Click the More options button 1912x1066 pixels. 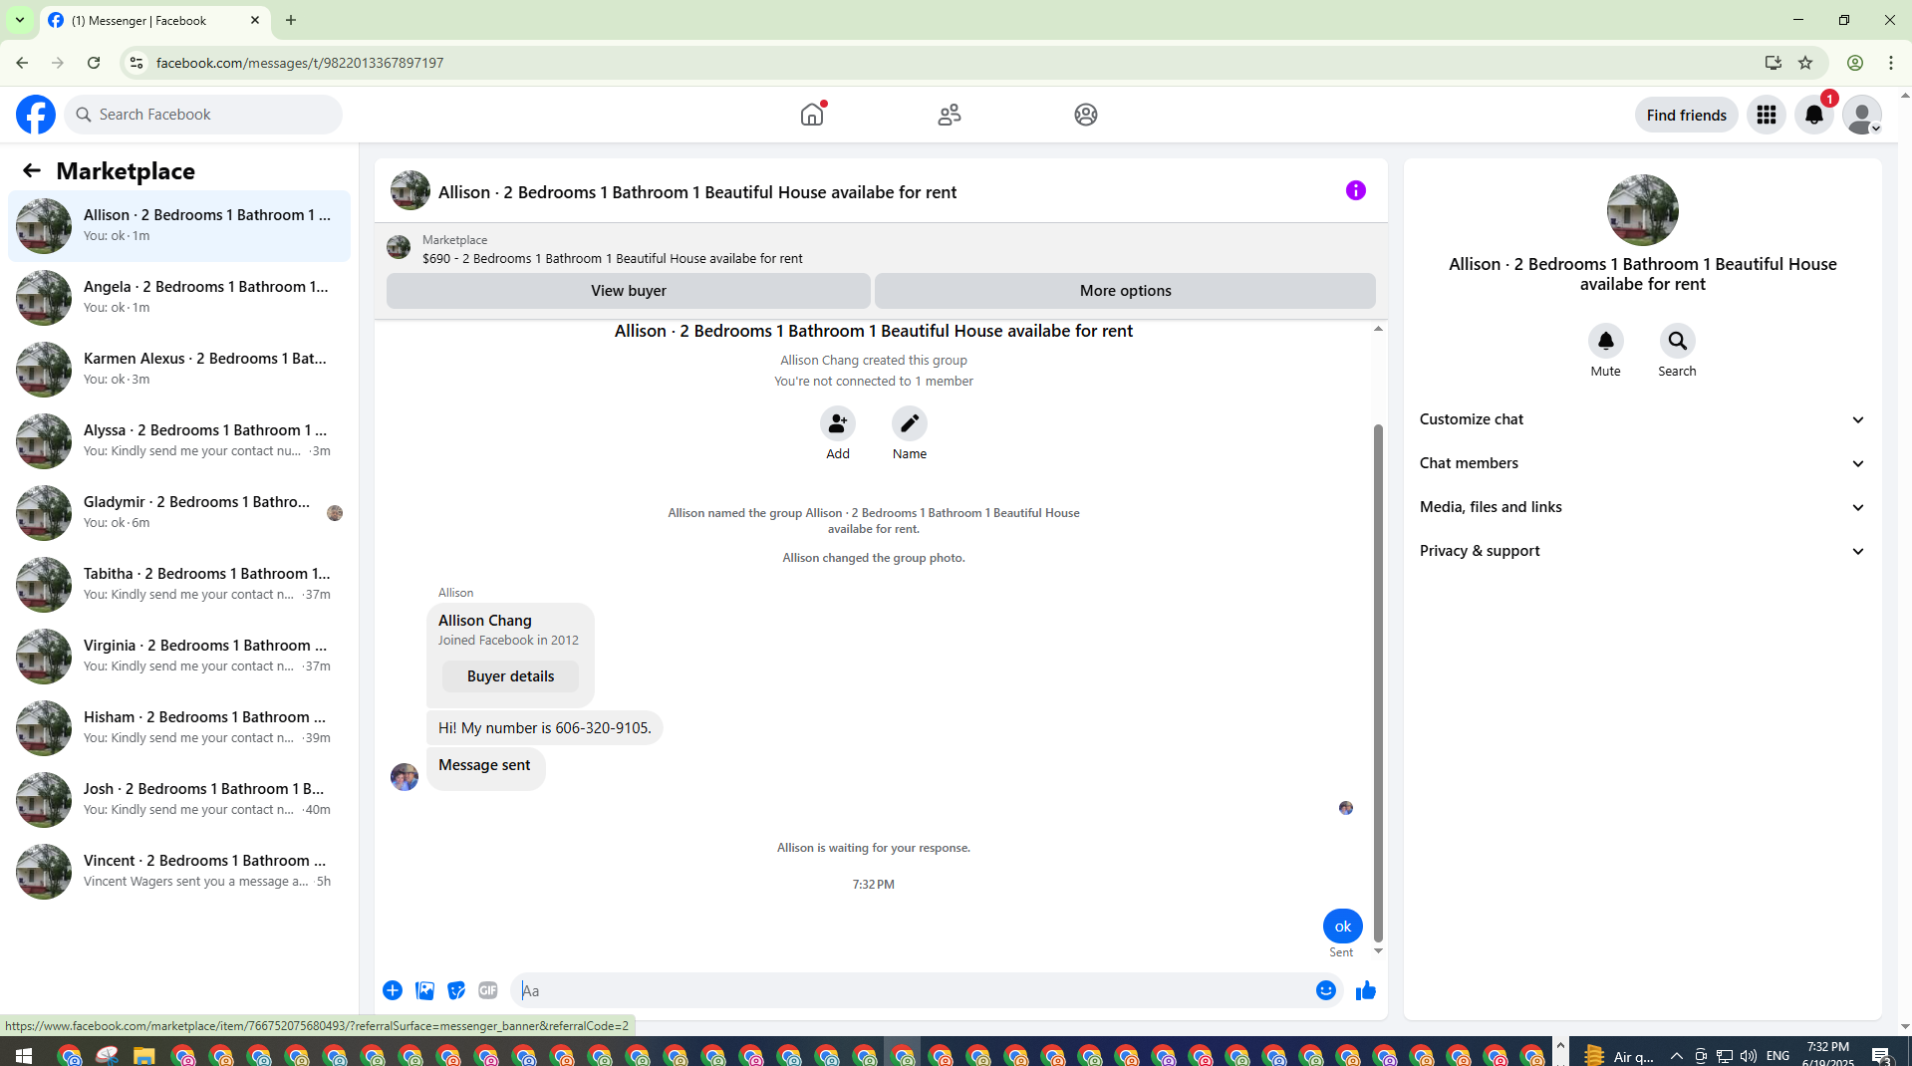coord(1125,291)
